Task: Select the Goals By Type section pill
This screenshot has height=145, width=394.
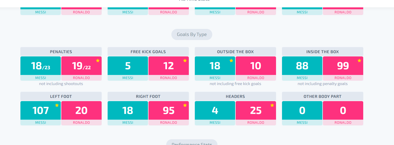Action: (192, 34)
